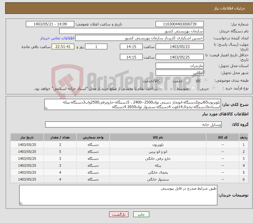Viewport: 253px width, 223px height.
Task: Click the general description text area
Action: click(133, 105)
